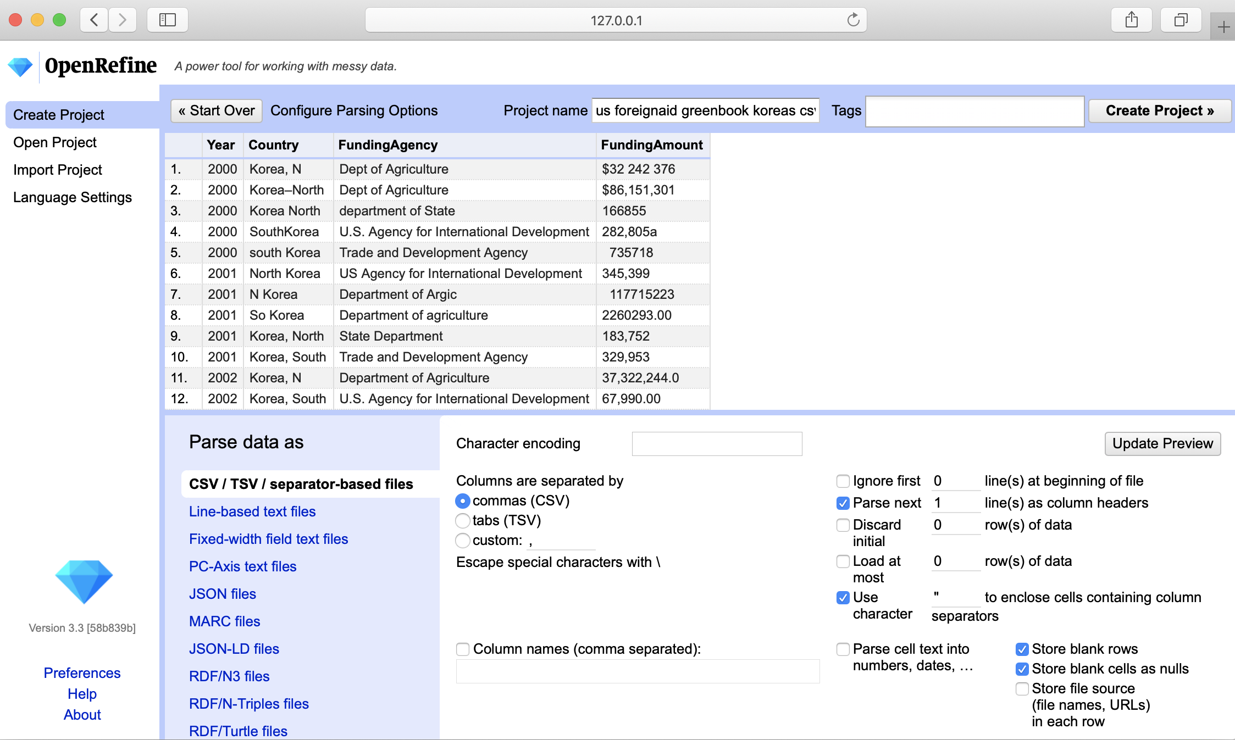
Task: Click the Update Preview button
Action: coord(1162,444)
